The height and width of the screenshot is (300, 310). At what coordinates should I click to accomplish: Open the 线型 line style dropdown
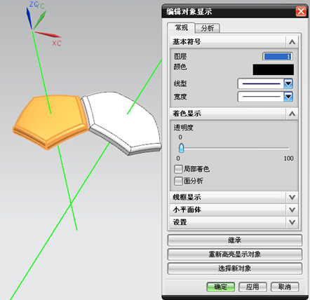tap(288, 83)
